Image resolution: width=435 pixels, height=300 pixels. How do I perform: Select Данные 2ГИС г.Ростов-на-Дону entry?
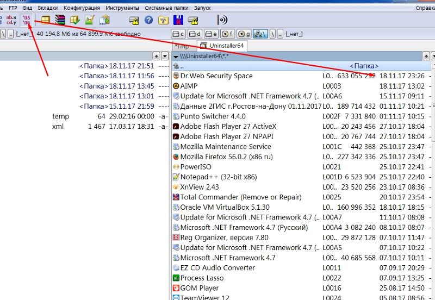point(301,106)
